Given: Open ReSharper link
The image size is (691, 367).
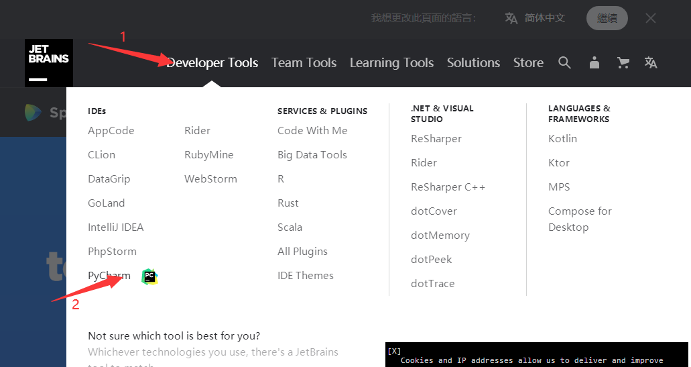Looking at the screenshot, I should [x=436, y=139].
